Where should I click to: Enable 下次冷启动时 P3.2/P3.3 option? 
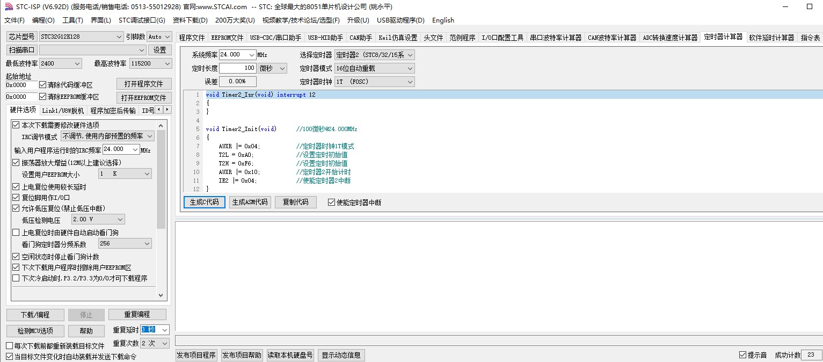16,278
